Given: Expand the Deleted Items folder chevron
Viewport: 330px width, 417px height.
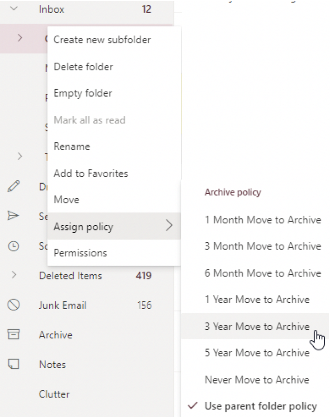Looking at the screenshot, I should [14, 275].
